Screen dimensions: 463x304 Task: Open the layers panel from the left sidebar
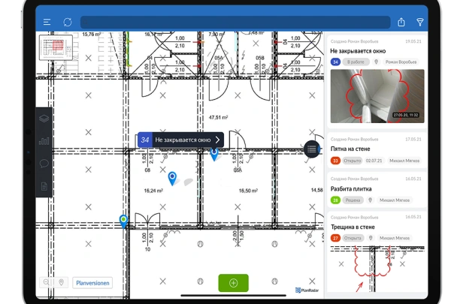click(x=44, y=119)
